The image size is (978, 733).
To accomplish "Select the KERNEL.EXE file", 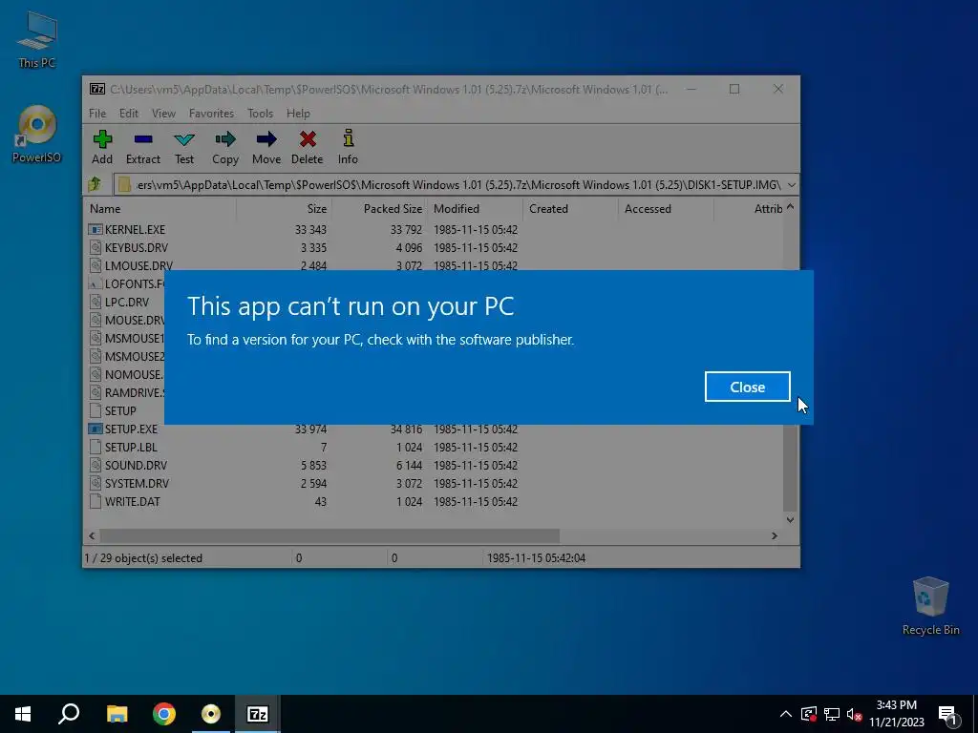I will pos(135,229).
